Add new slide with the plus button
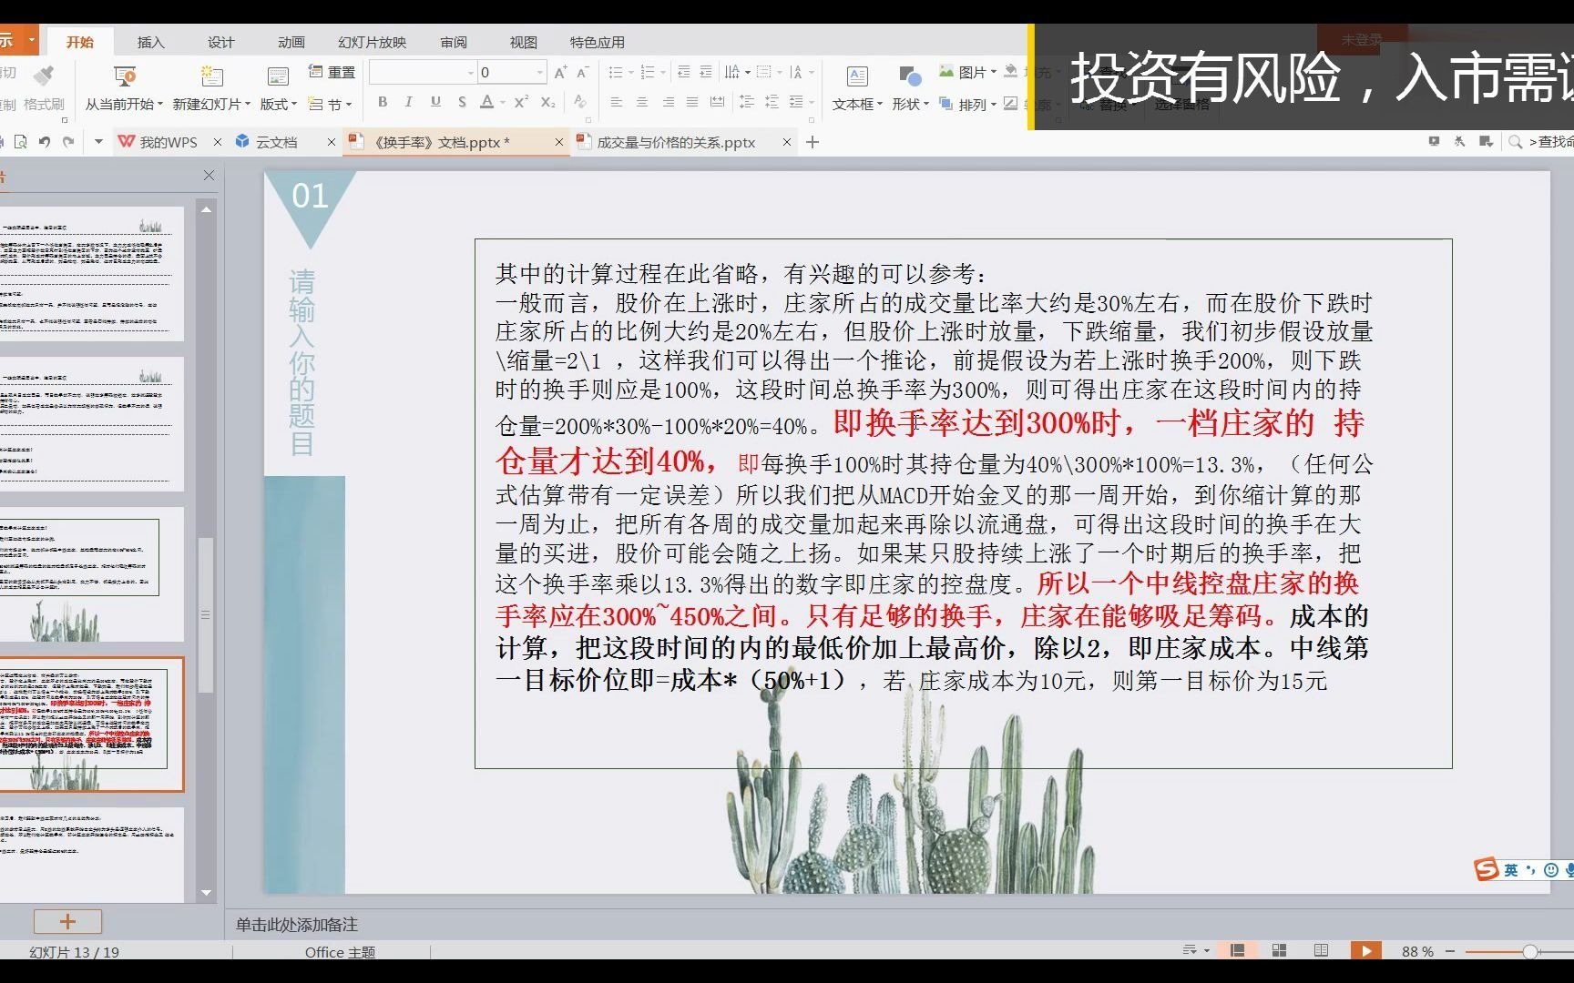This screenshot has width=1574, height=983. (67, 921)
